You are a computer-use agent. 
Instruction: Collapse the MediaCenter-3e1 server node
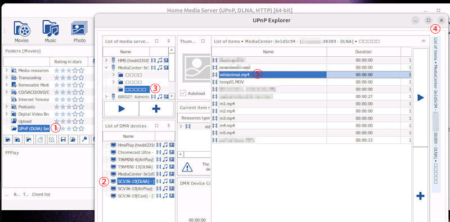(106, 67)
